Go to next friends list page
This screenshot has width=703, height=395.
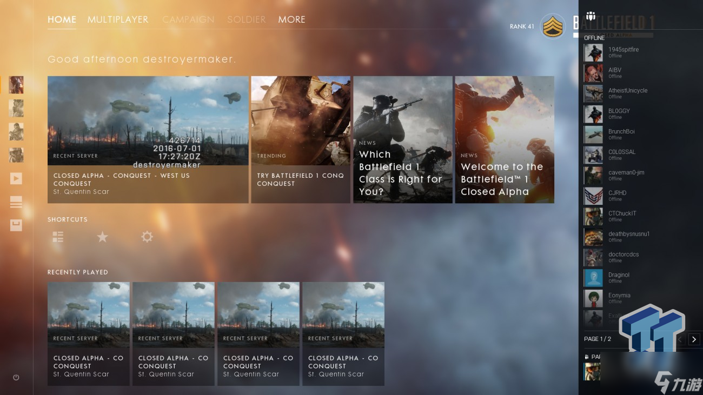(x=694, y=339)
